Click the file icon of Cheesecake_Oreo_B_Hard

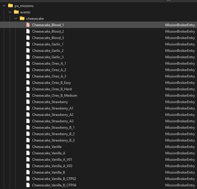28,89
